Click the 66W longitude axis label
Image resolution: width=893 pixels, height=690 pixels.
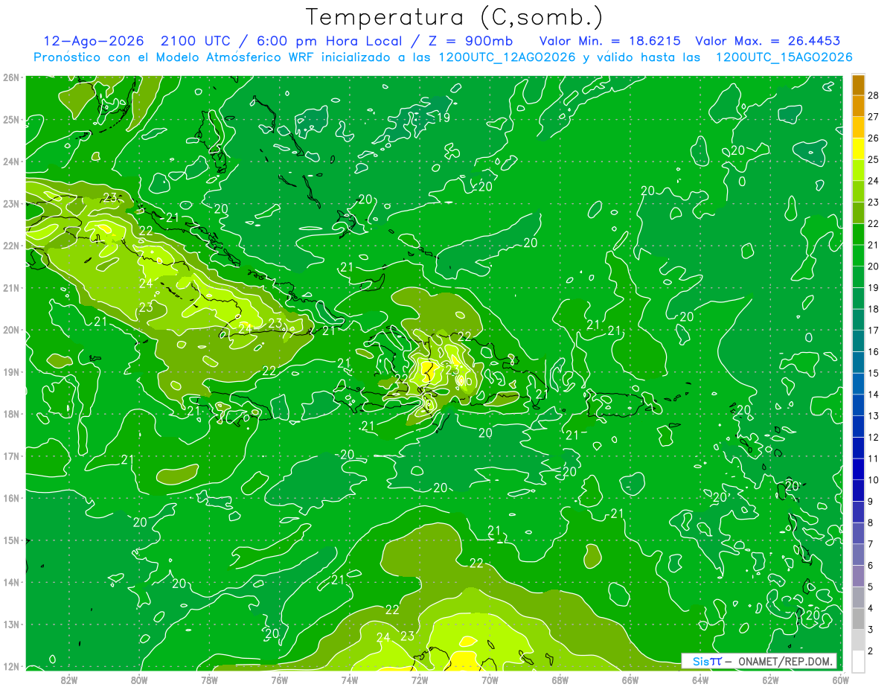[x=630, y=679]
